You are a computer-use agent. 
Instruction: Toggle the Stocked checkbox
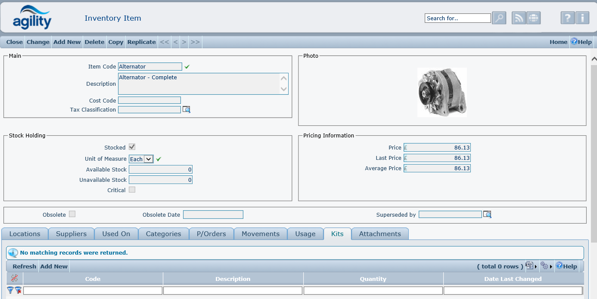[x=132, y=147]
